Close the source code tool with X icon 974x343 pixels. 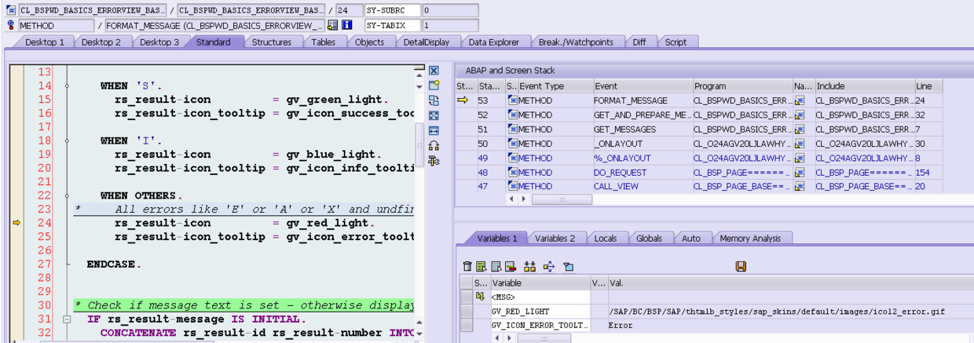pyautogui.click(x=434, y=71)
